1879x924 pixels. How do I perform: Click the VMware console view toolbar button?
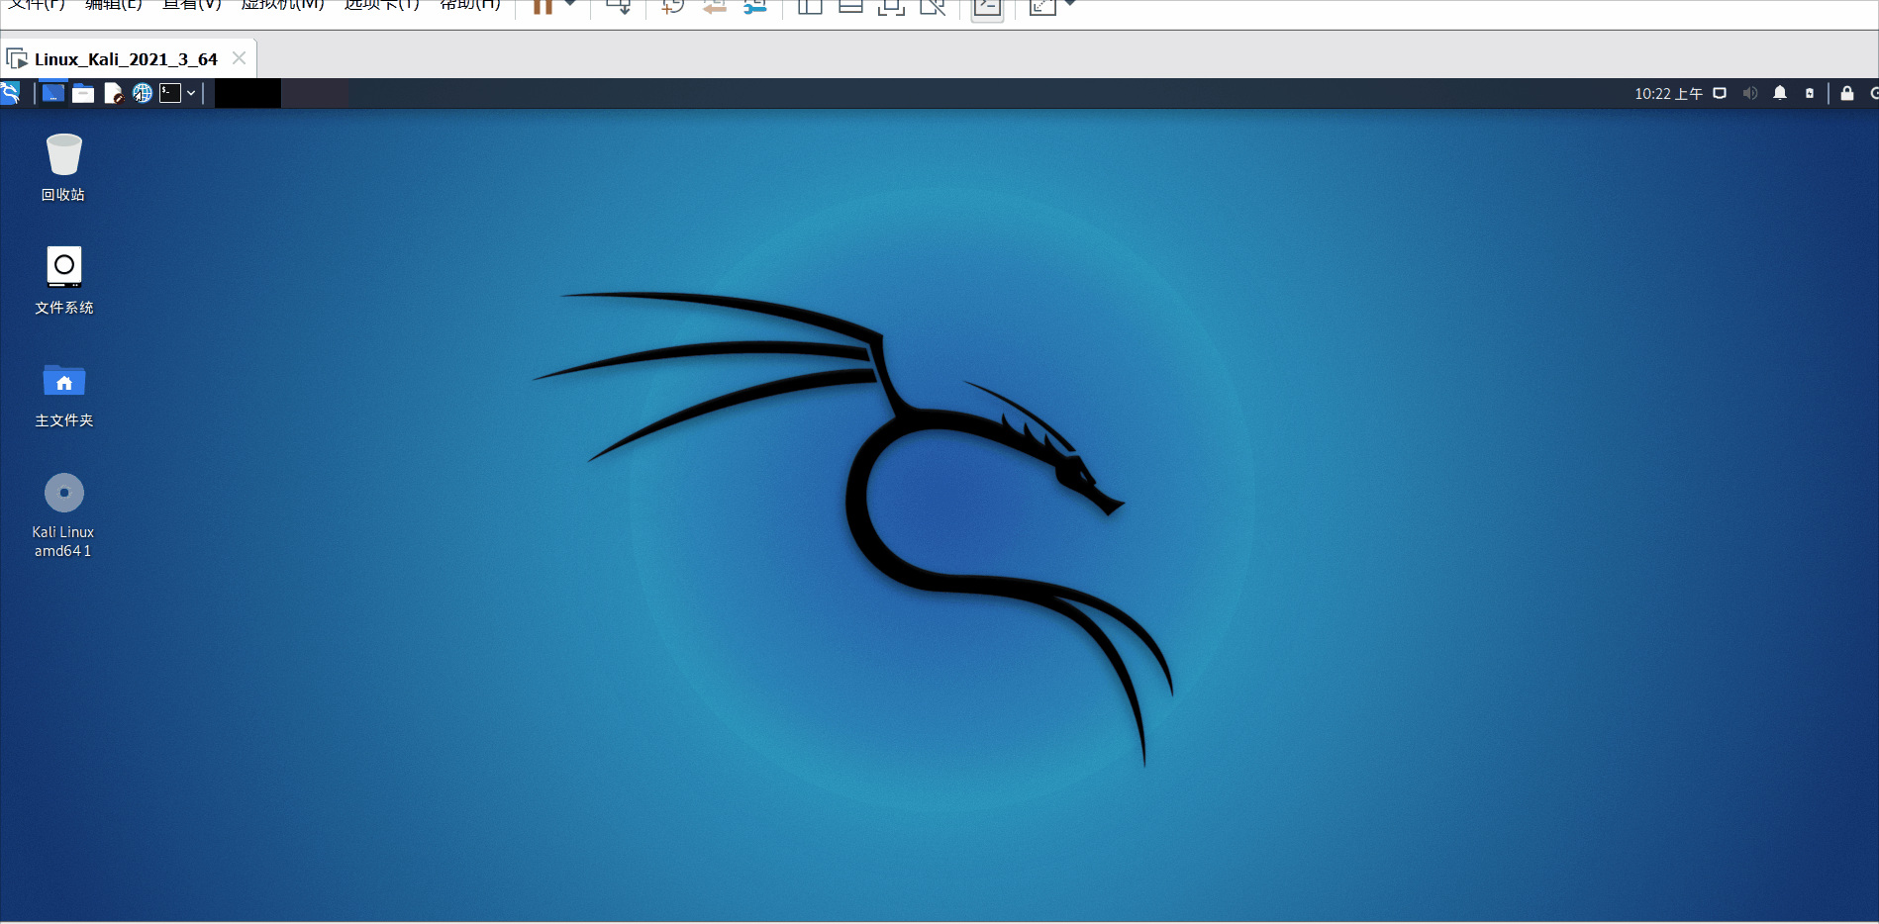tap(987, 8)
